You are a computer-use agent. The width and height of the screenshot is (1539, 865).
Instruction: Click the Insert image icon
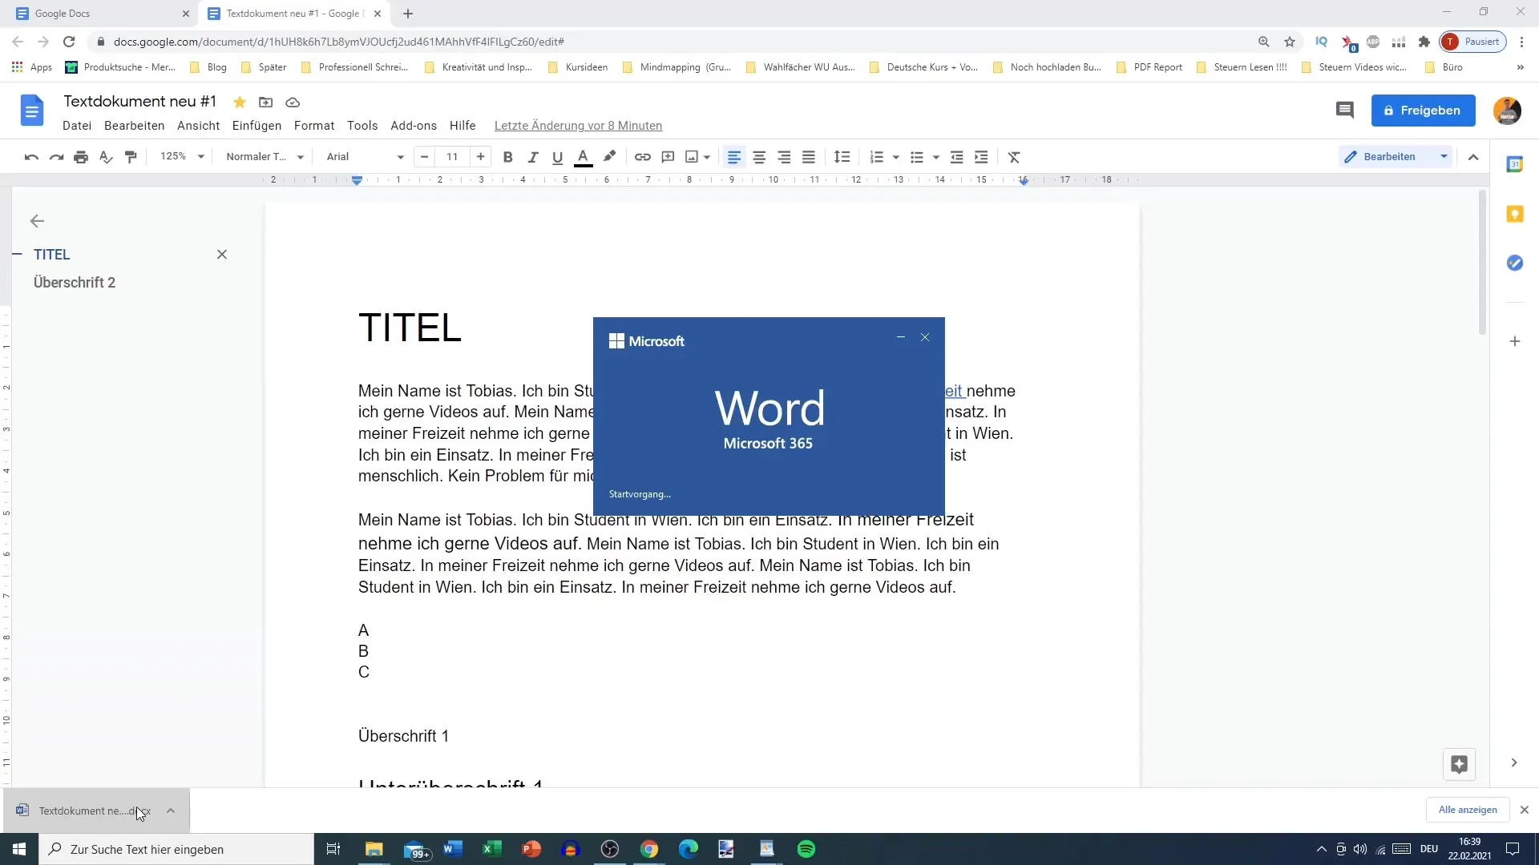tap(692, 157)
